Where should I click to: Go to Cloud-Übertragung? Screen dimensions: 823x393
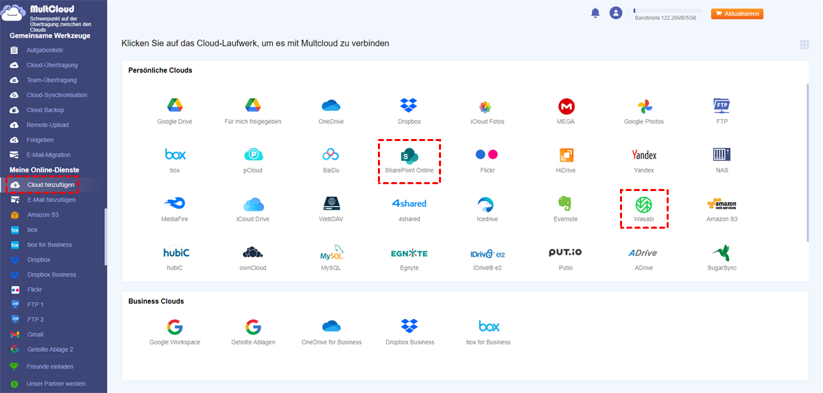click(53, 65)
